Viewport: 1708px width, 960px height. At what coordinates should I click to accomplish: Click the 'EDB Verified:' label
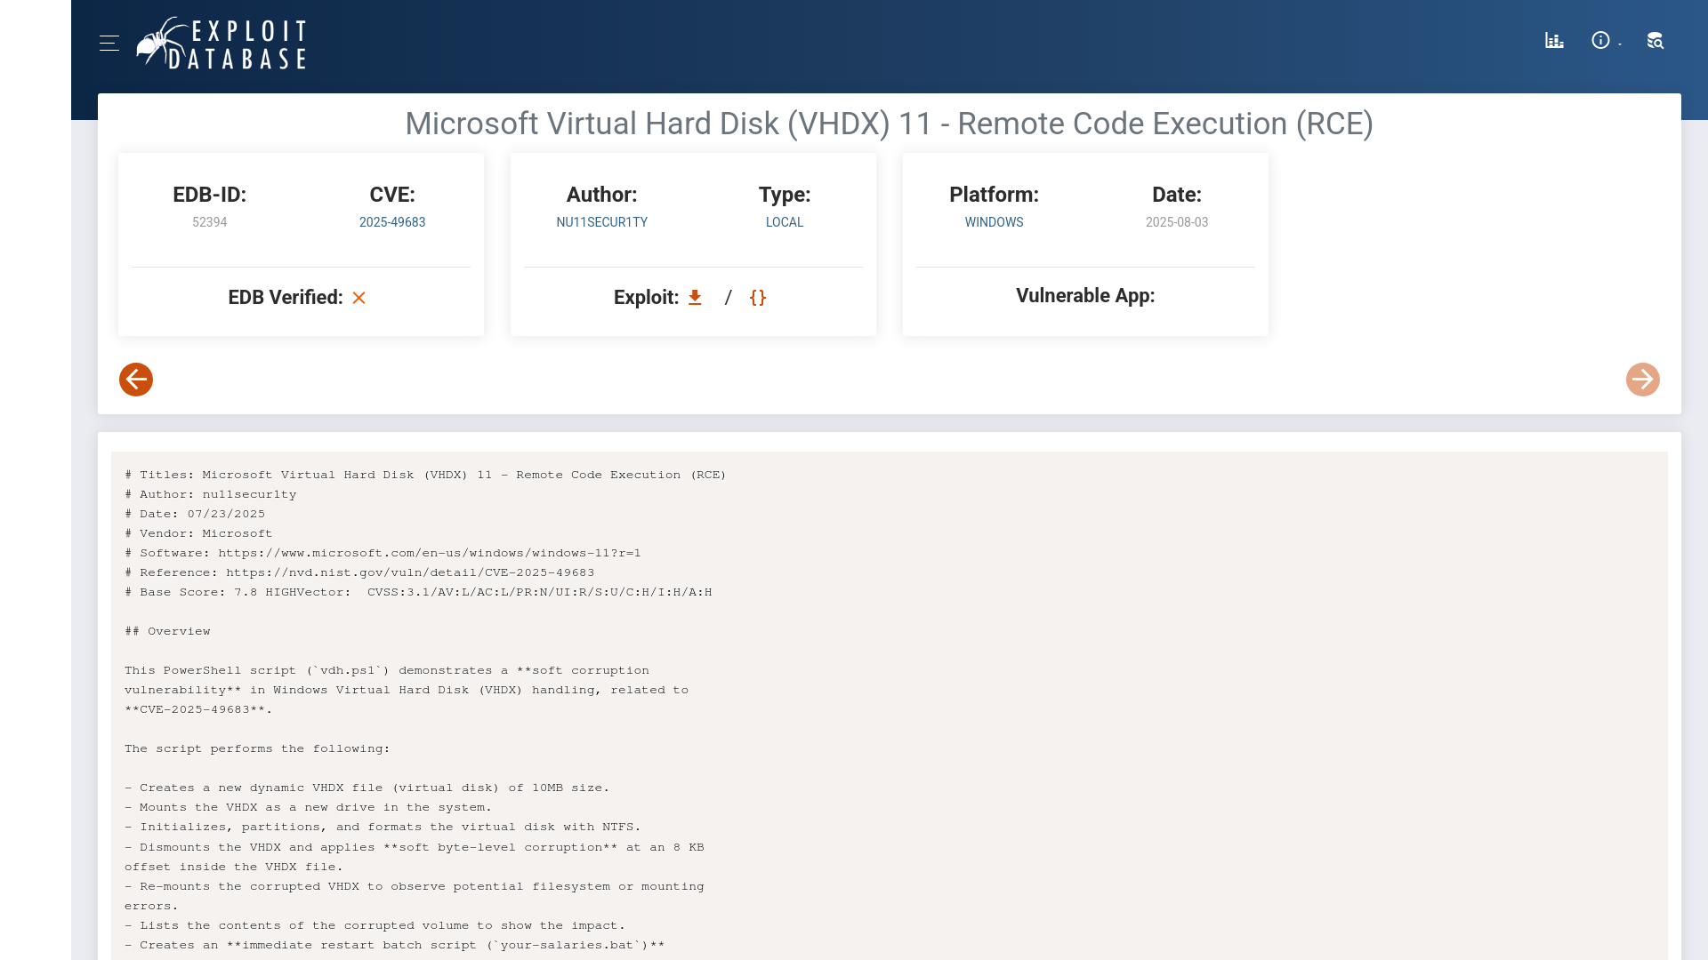point(286,298)
